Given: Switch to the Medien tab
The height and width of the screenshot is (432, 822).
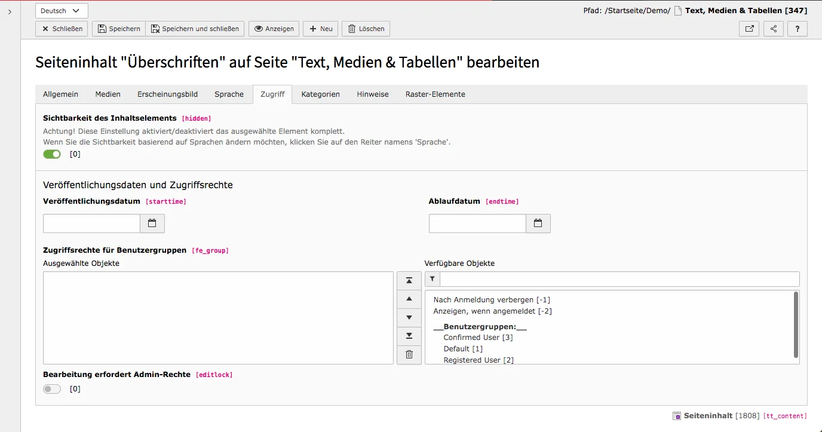Looking at the screenshot, I should (x=108, y=94).
